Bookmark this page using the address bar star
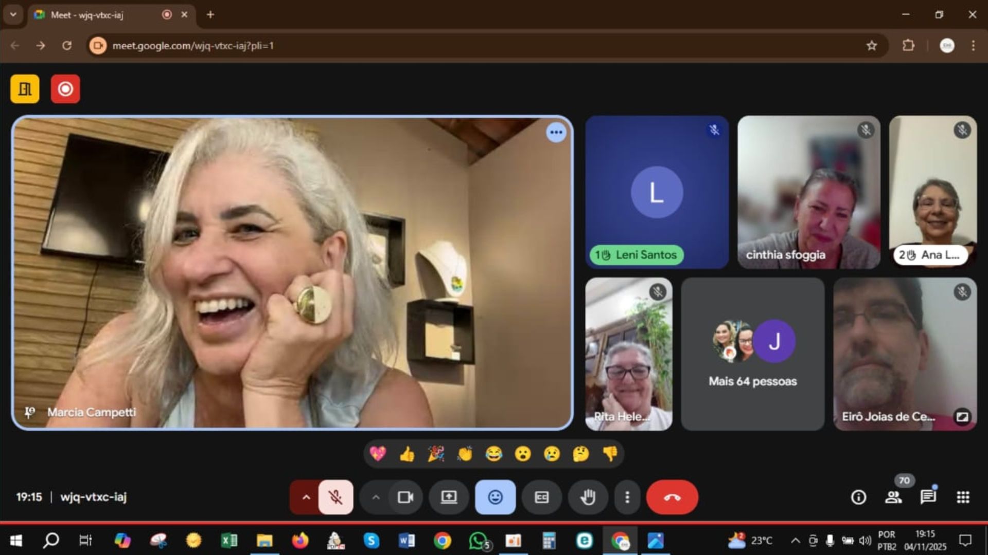Image resolution: width=988 pixels, height=555 pixels. point(872,46)
